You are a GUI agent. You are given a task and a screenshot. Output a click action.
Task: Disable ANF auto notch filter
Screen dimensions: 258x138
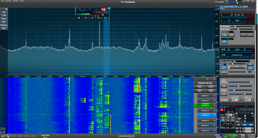coord(251,125)
